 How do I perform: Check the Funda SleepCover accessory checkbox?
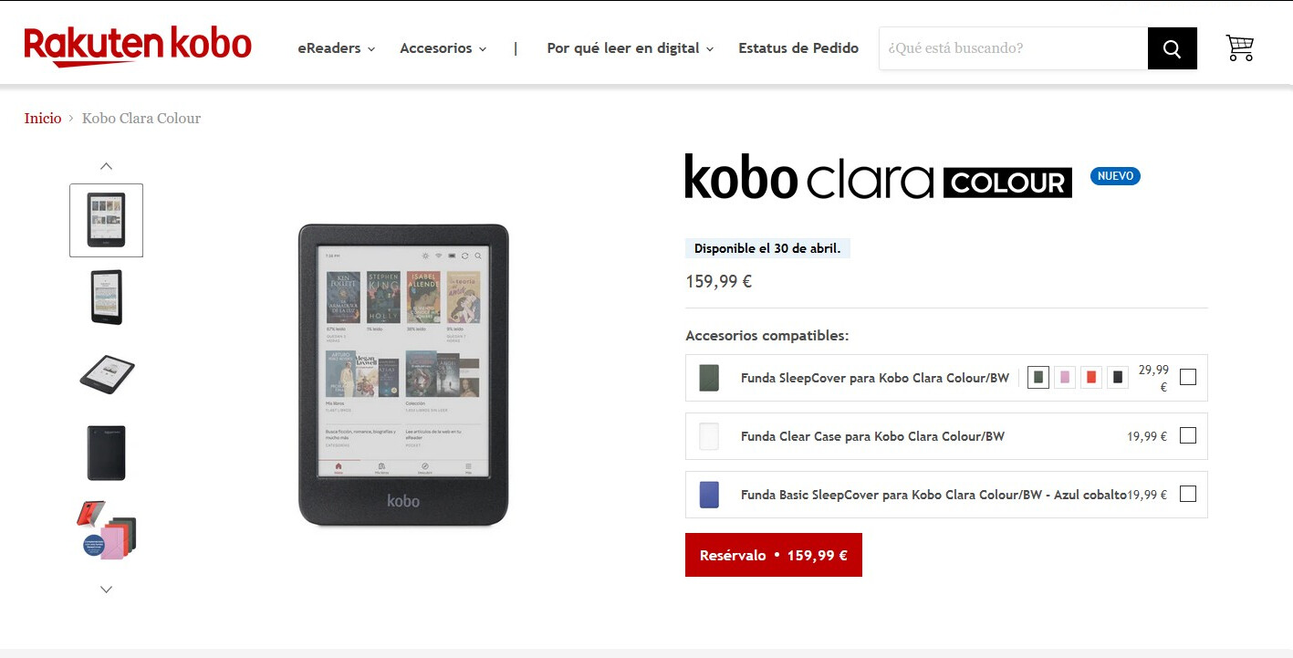point(1187,377)
